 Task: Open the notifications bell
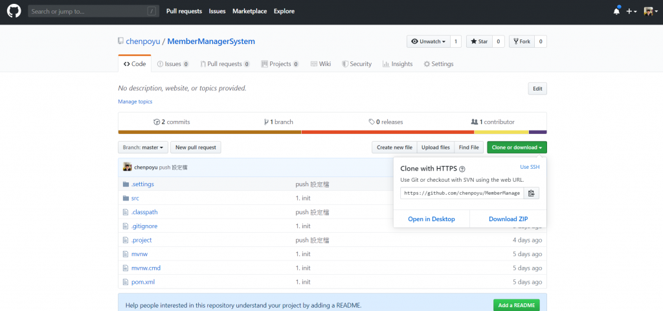pyautogui.click(x=616, y=12)
